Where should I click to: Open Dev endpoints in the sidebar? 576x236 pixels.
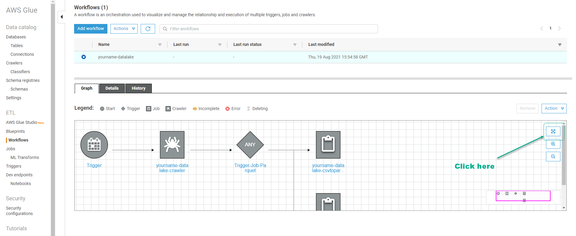coord(19,175)
